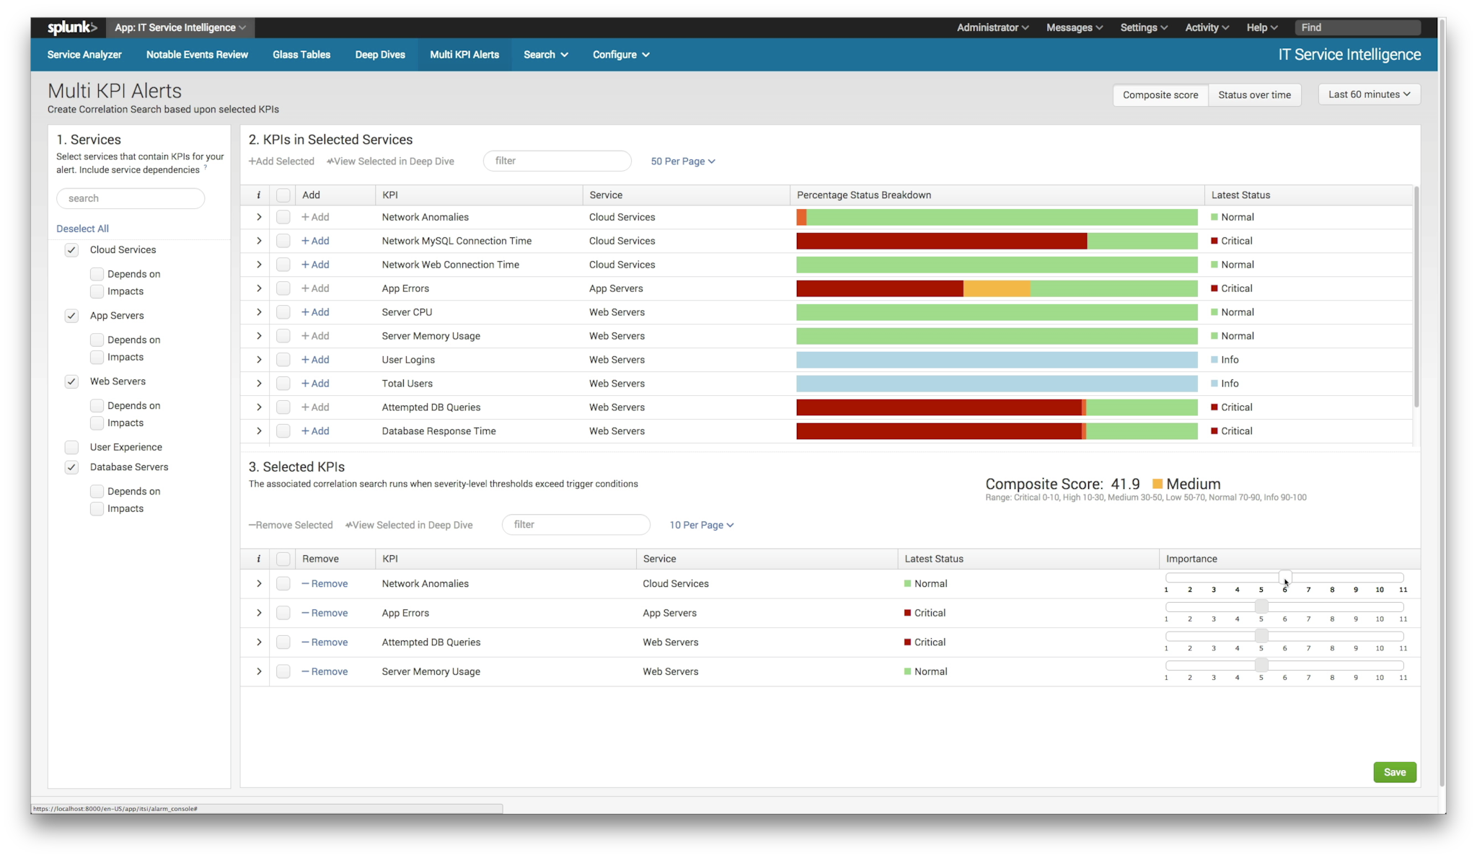The width and height of the screenshot is (1477, 858).
Task: Expand Network Anomalies row in KPIs table
Action: click(259, 217)
